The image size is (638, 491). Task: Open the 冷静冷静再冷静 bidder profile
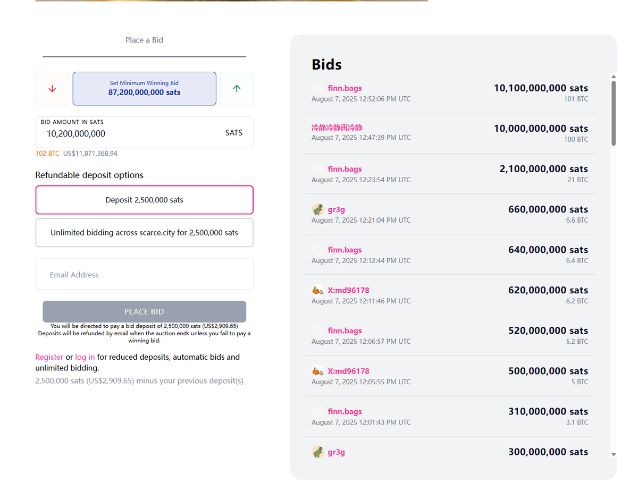(x=337, y=128)
